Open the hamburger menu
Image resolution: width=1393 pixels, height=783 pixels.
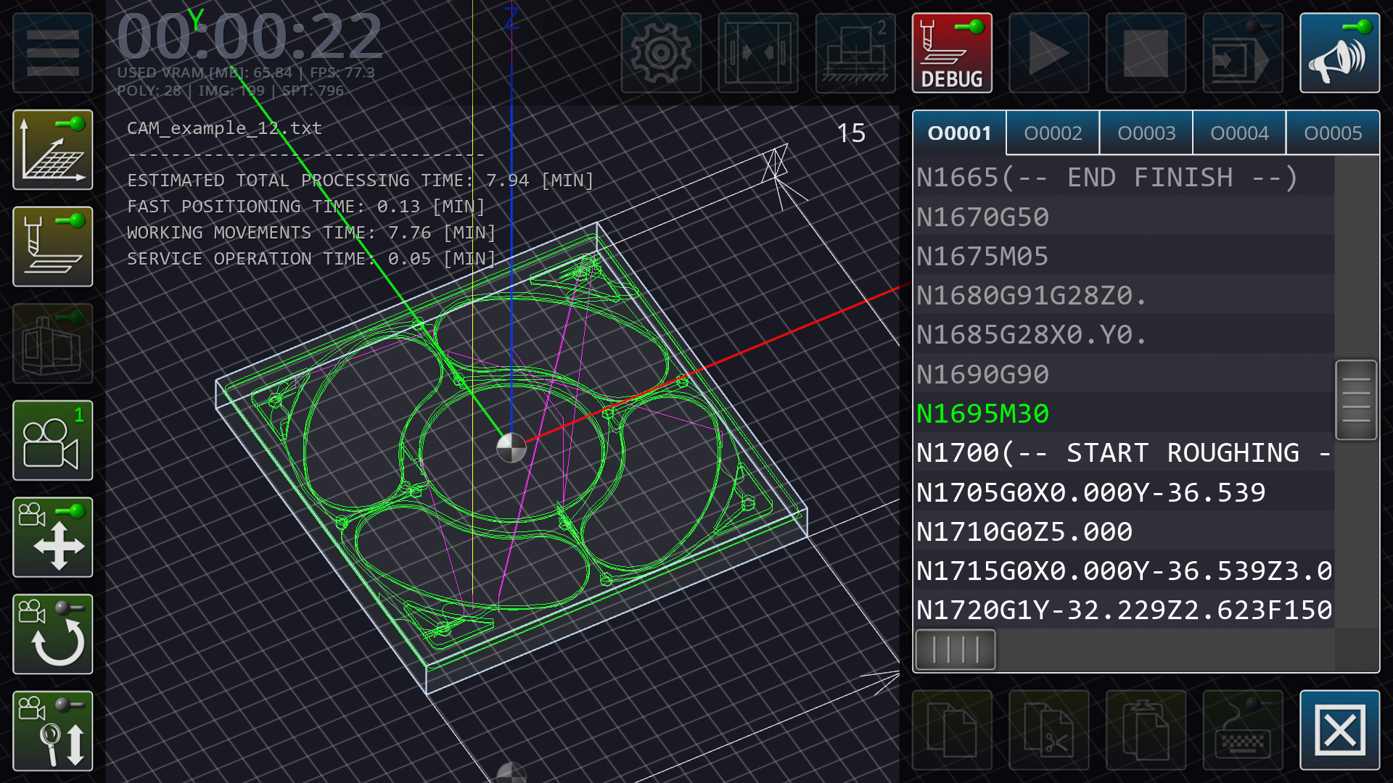[x=52, y=53]
